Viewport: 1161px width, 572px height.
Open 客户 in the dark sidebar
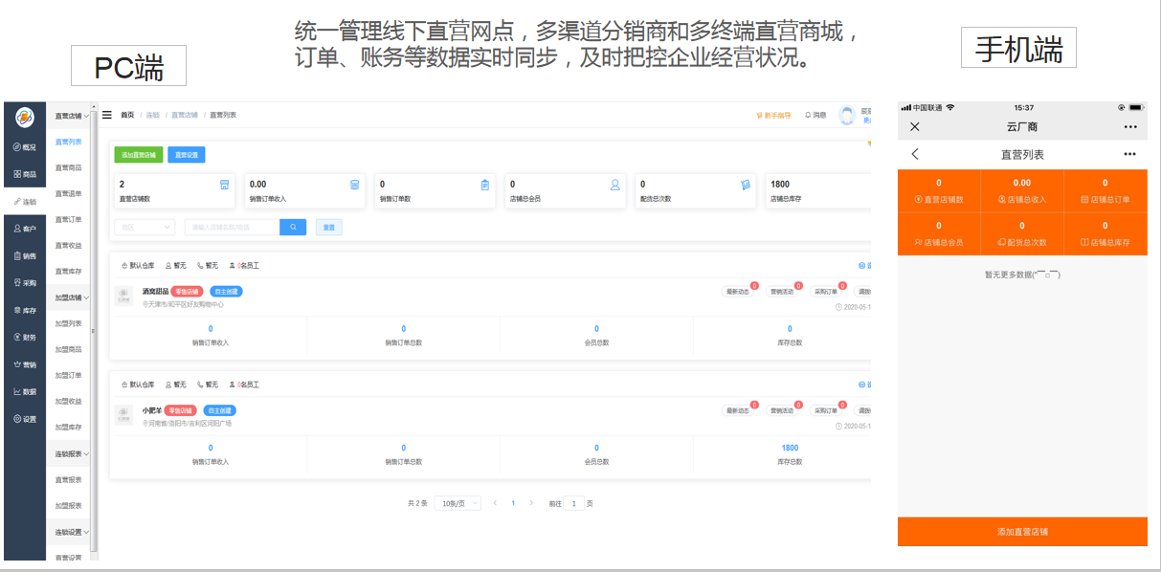[25, 229]
